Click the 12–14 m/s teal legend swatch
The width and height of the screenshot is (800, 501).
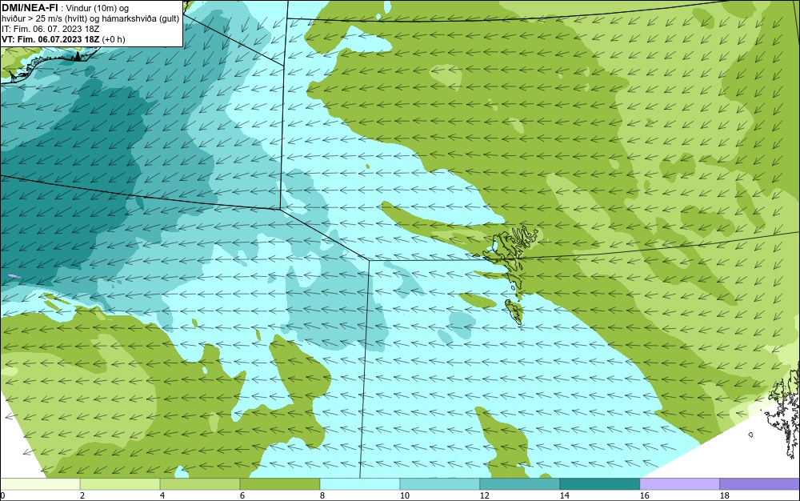click(x=519, y=484)
